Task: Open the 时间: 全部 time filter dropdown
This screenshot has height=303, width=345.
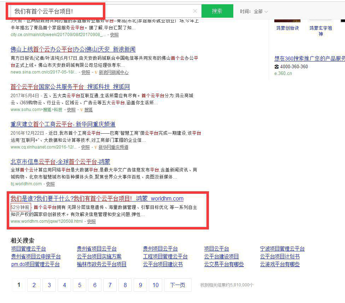Action: (254, 11)
